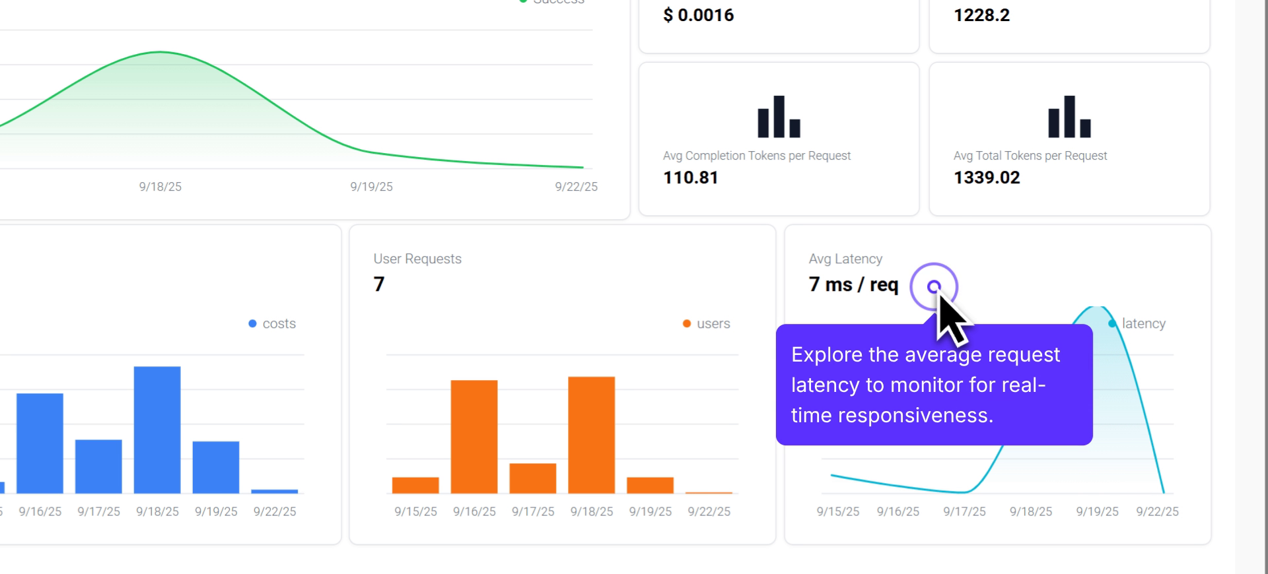Click the 9/19/25 label on the latency chart axis
This screenshot has height=574, width=1268.
(1097, 511)
